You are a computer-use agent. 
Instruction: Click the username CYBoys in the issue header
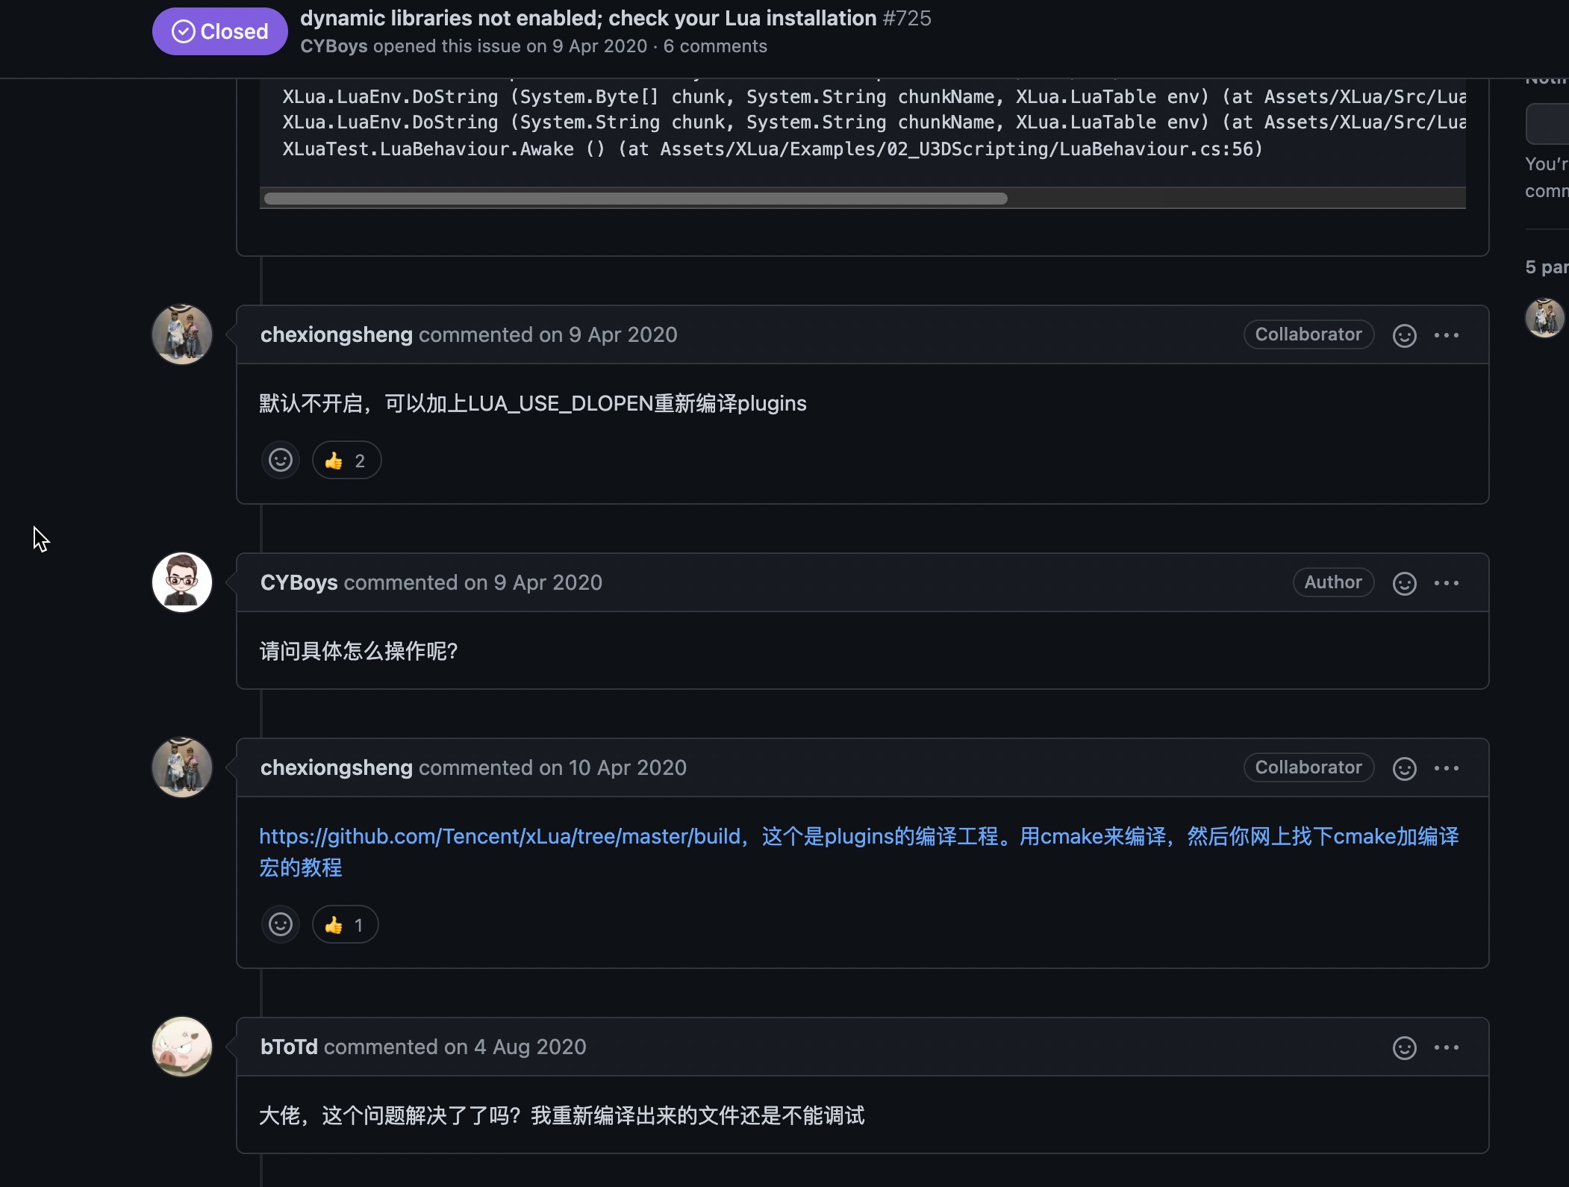pos(333,46)
